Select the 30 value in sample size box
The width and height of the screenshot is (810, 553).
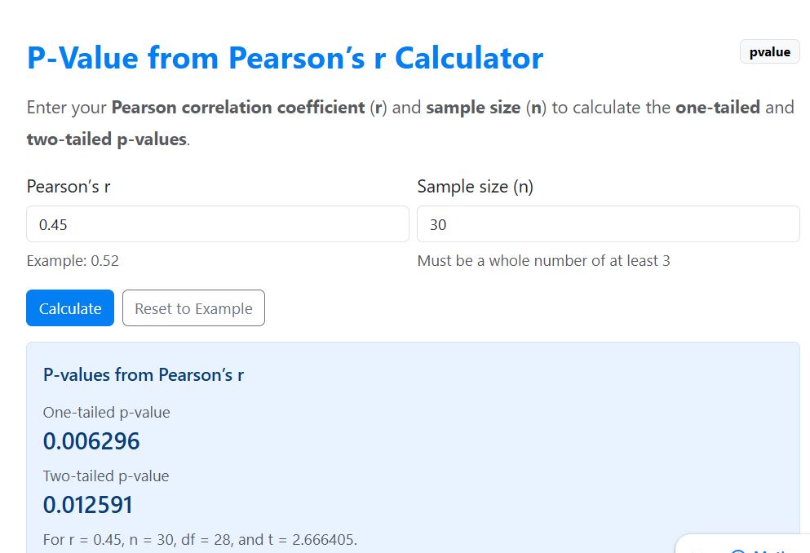[438, 223]
